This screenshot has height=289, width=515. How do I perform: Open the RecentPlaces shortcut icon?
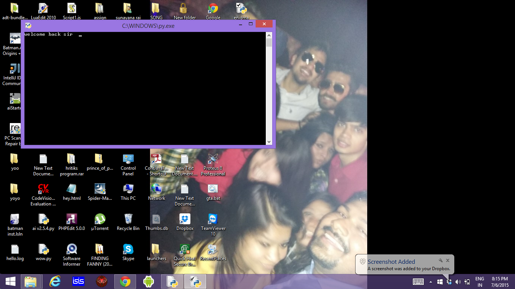[x=213, y=252]
